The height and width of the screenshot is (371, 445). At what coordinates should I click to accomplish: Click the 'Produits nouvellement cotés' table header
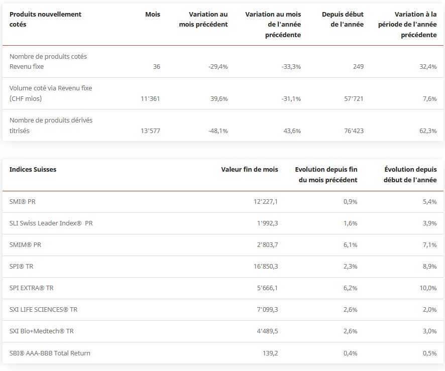(x=45, y=19)
